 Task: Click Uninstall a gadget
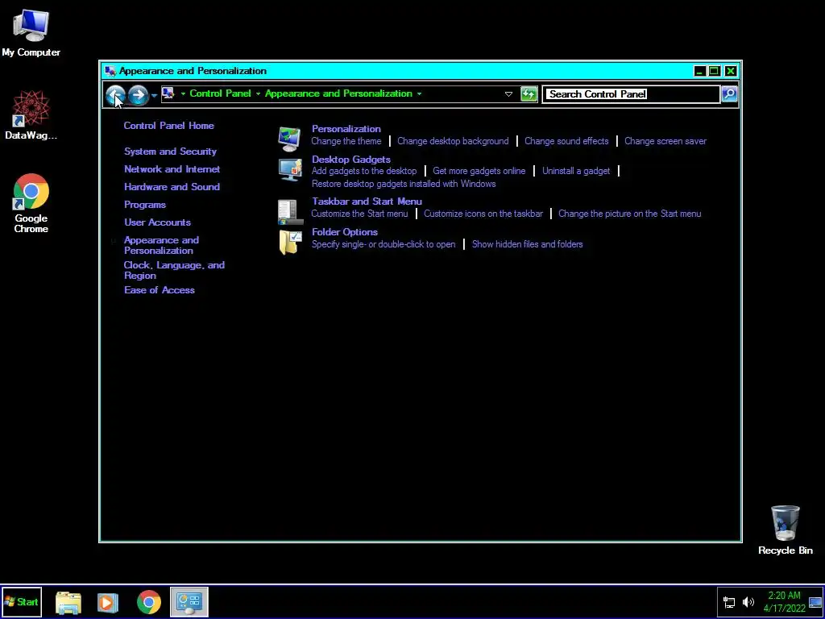click(x=576, y=171)
